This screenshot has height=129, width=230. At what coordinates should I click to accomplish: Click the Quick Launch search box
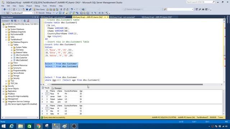[x=201, y=2]
